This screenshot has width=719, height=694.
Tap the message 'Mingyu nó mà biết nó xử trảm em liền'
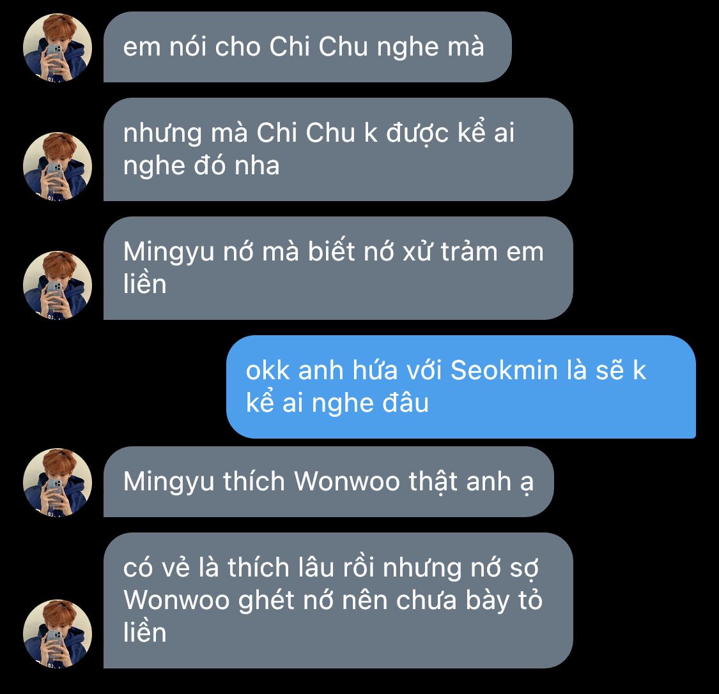click(x=338, y=268)
